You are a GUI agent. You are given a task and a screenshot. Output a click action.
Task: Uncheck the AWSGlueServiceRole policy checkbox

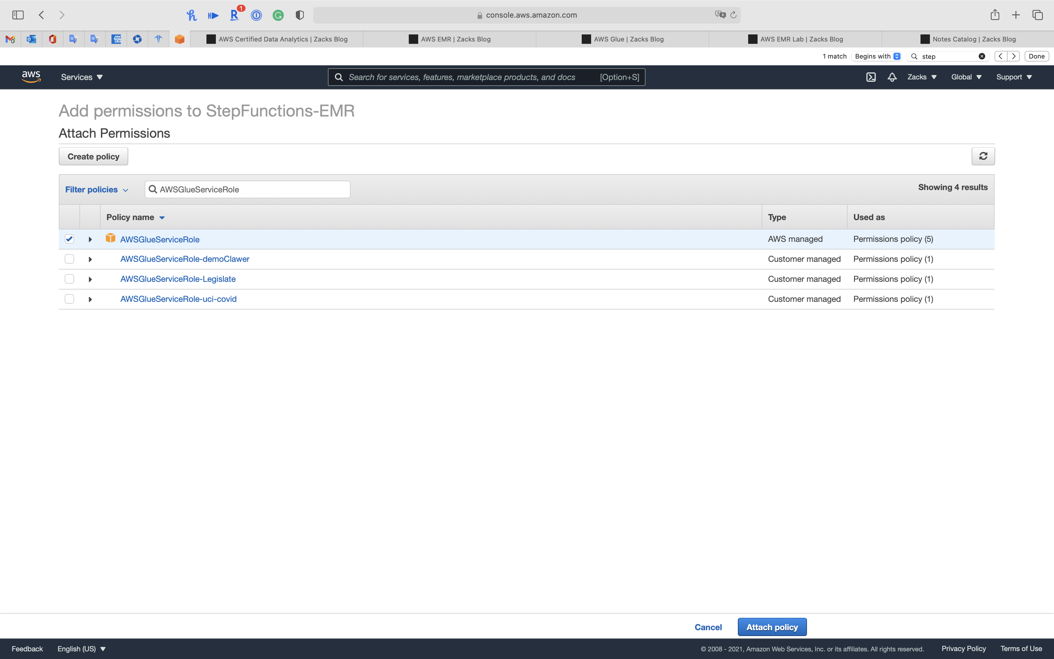click(69, 239)
